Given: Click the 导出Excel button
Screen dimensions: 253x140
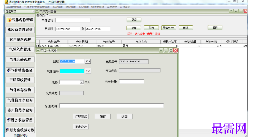Looking at the screenshot, I should coord(169,28).
